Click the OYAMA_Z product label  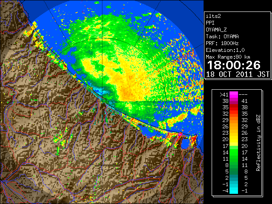pos(216,30)
